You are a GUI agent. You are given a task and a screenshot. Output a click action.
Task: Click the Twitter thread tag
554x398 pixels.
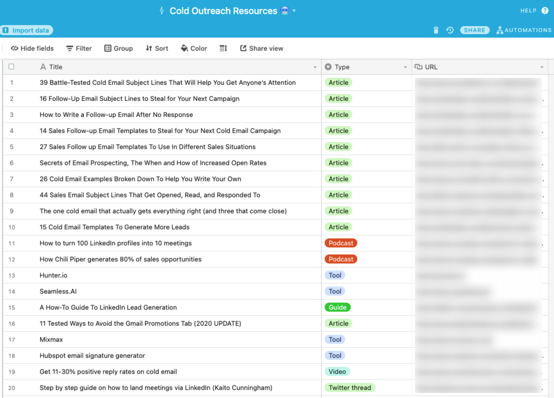tap(349, 388)
